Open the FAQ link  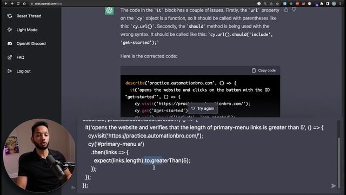[x=21, y=57]
